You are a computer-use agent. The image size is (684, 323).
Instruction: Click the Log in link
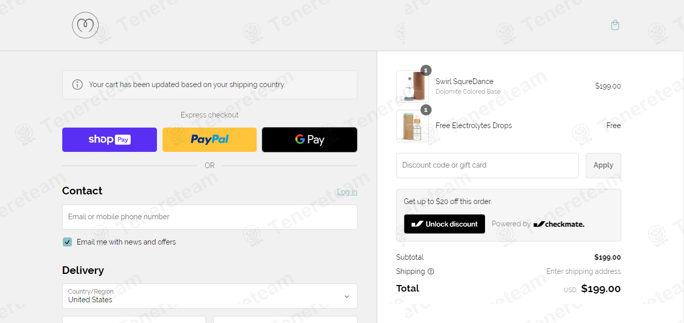(x=347, y=192)
